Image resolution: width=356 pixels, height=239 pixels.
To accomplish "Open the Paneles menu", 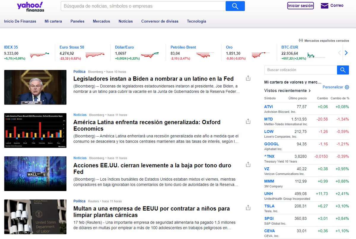I will point(77,21).
